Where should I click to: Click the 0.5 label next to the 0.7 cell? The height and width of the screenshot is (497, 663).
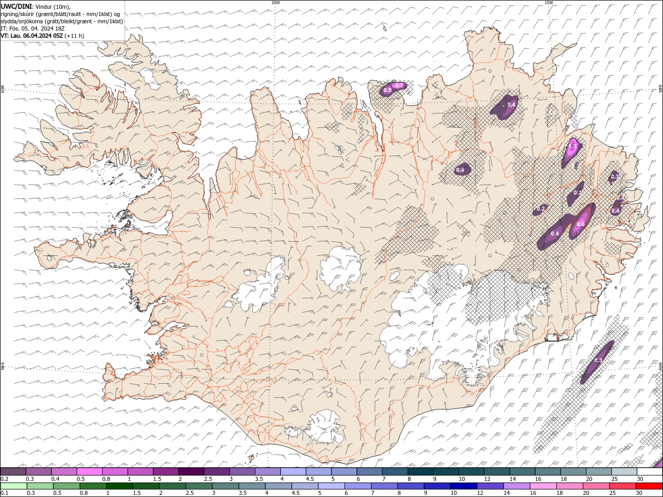[387, 91]
